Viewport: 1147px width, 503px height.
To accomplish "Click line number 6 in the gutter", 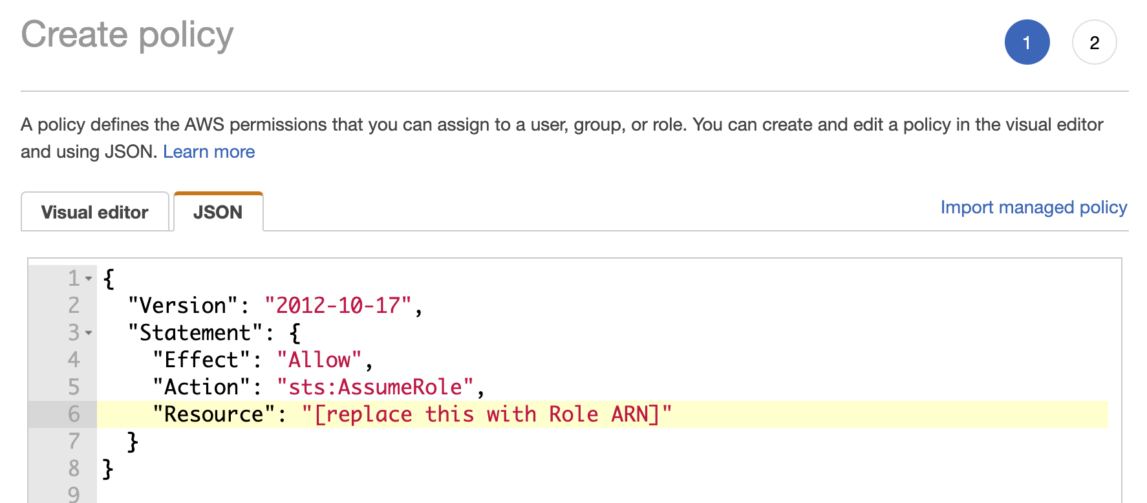I will (x=74, y=414).
